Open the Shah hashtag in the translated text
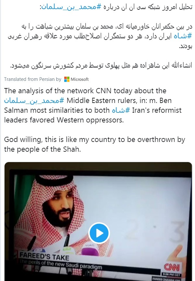This screenshot has height=281, width=195. (x=121, y=110)
